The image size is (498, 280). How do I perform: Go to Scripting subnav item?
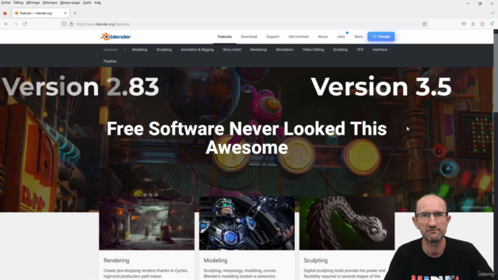(340, 50)
